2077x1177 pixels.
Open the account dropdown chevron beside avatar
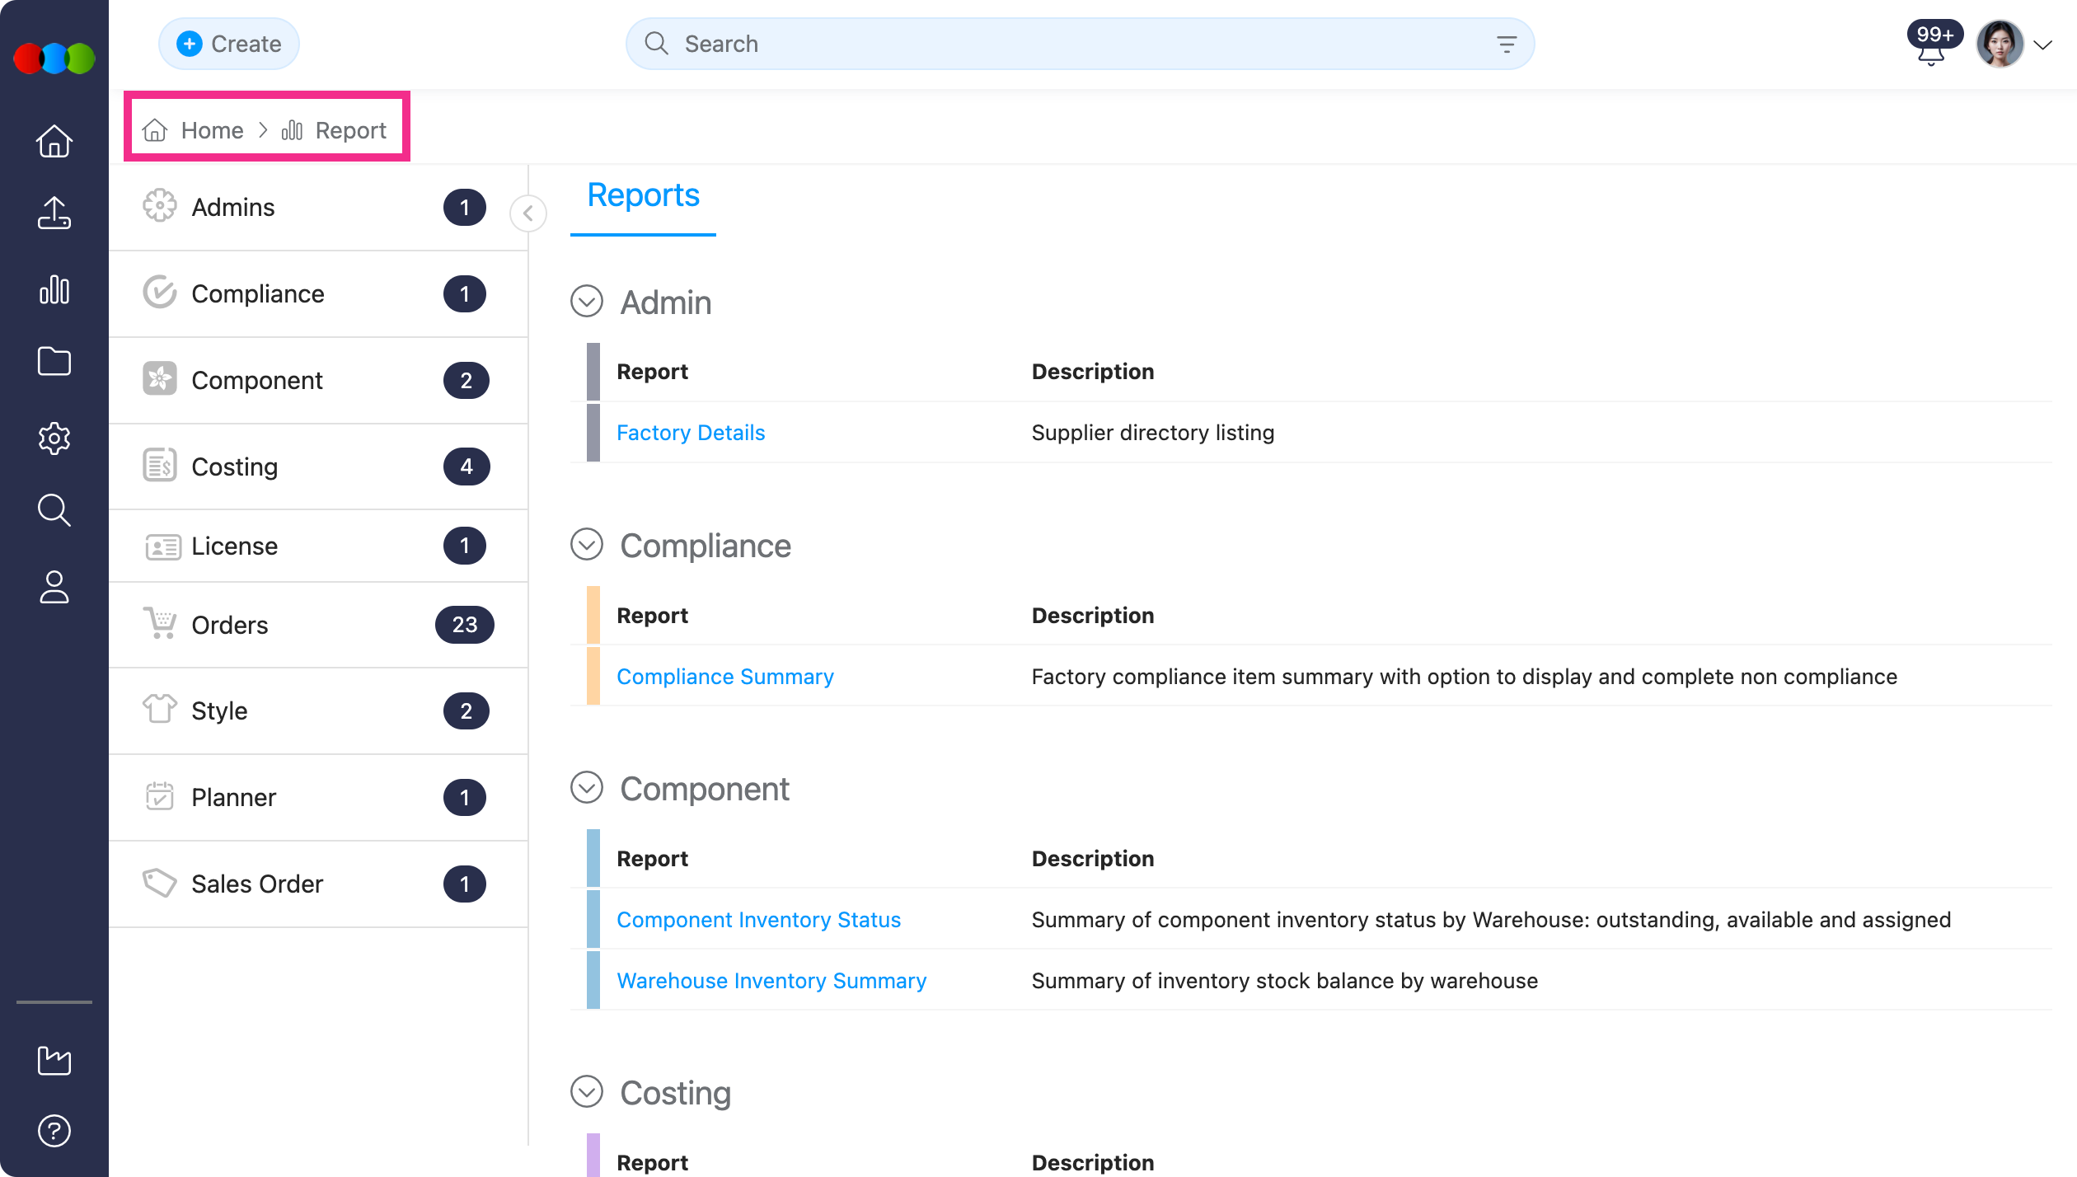[x=2043, y=45]
